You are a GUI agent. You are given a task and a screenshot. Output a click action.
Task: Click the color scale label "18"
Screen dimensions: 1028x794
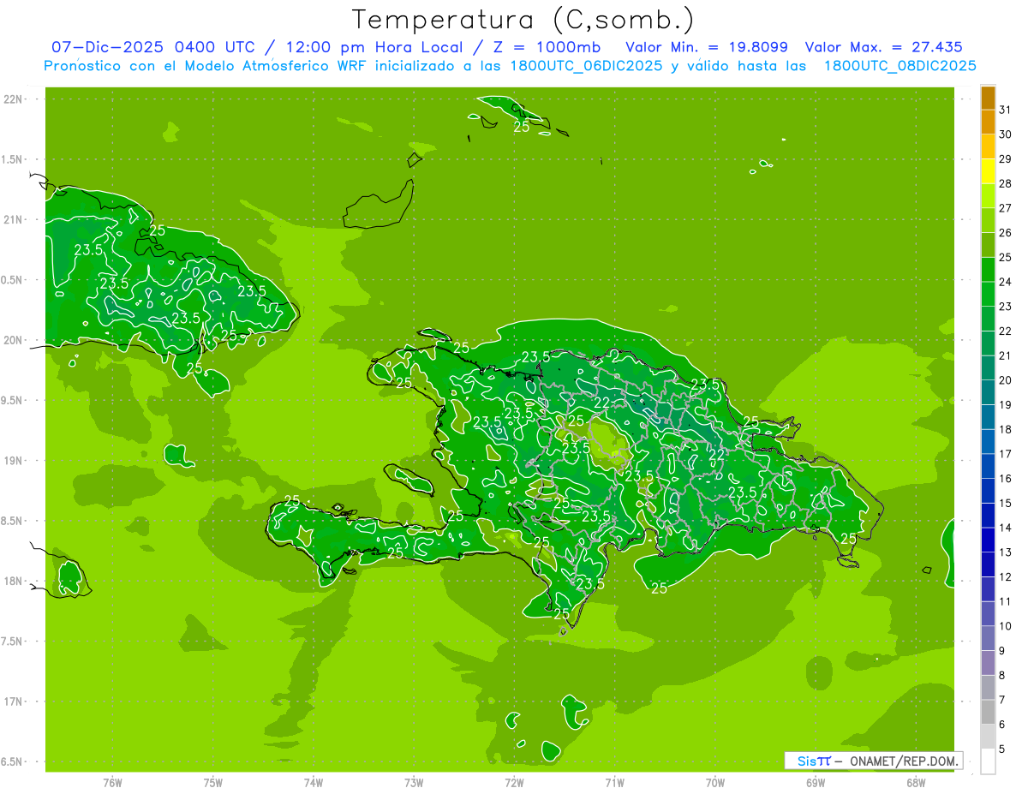point(1006,429)
